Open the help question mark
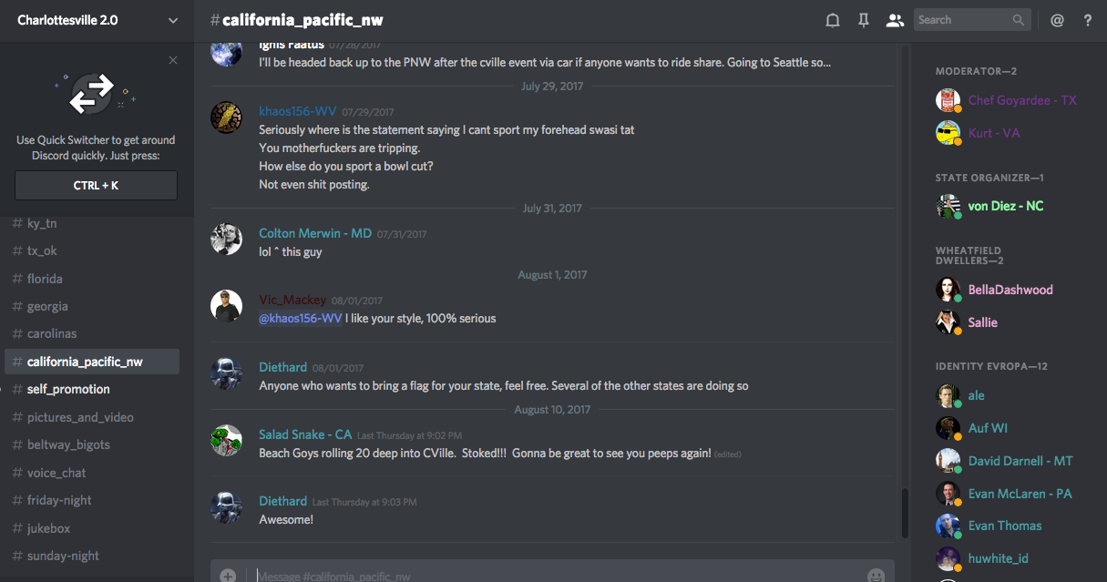This screenshot has width=1107, height=582. coord(1087,20)
